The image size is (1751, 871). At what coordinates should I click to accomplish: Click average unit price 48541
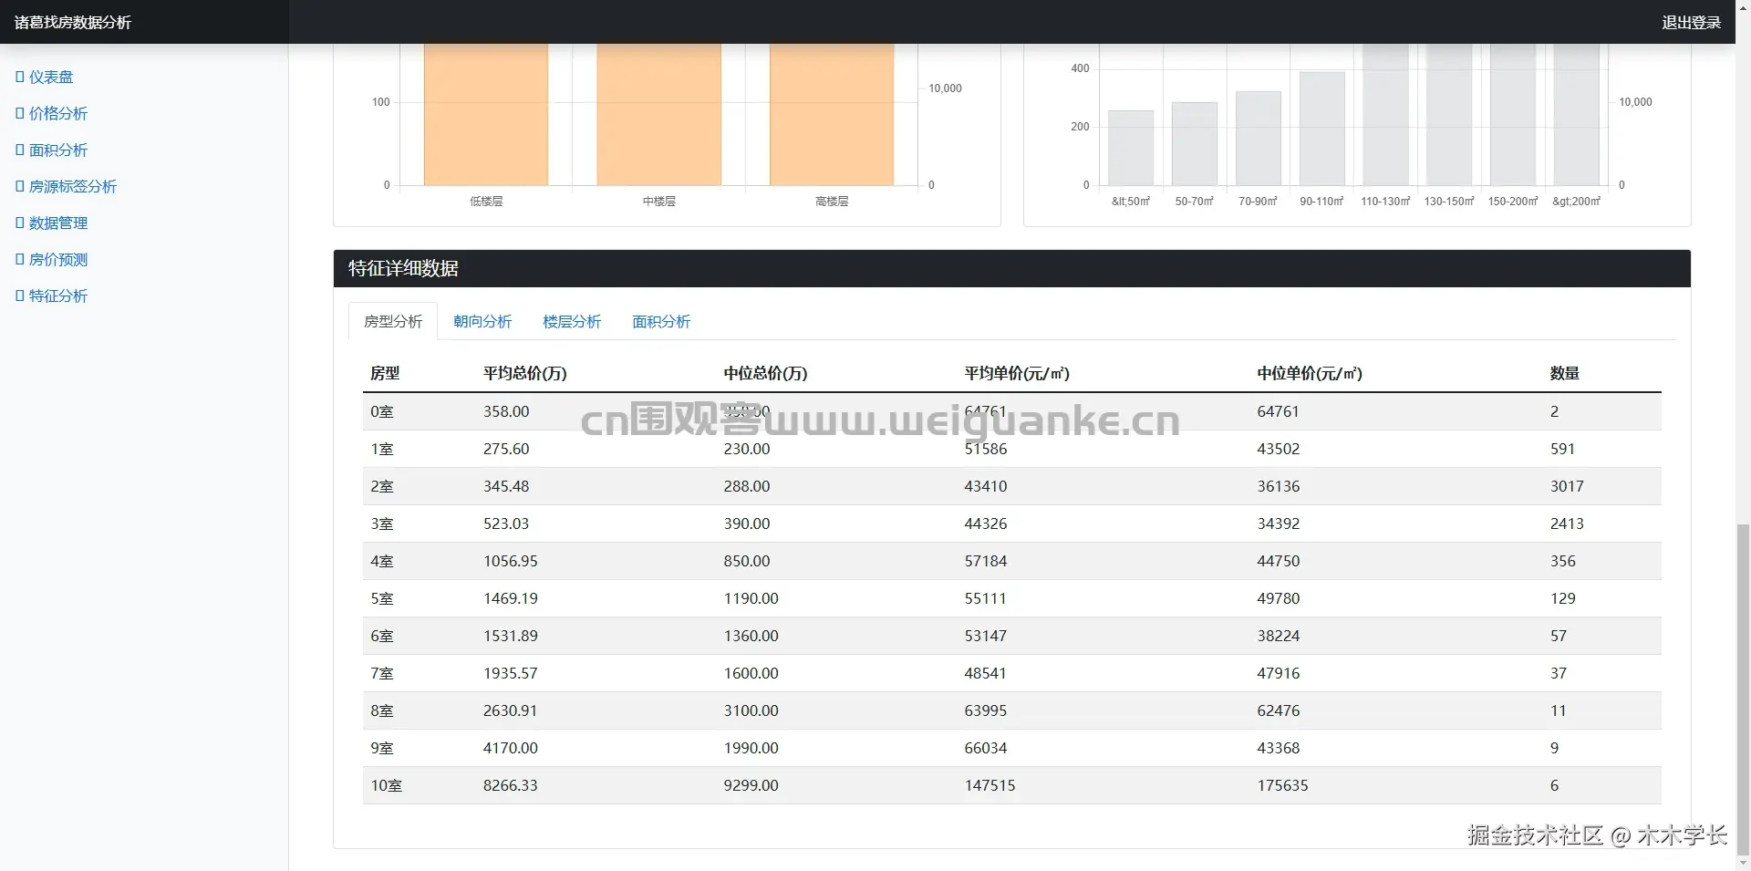(986, 673)
